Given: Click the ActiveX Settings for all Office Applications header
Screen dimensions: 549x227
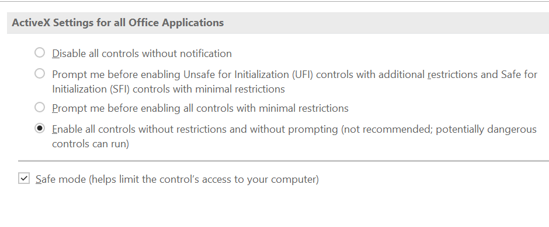Looking at the screenshot, I should click(x=278, y=23).
